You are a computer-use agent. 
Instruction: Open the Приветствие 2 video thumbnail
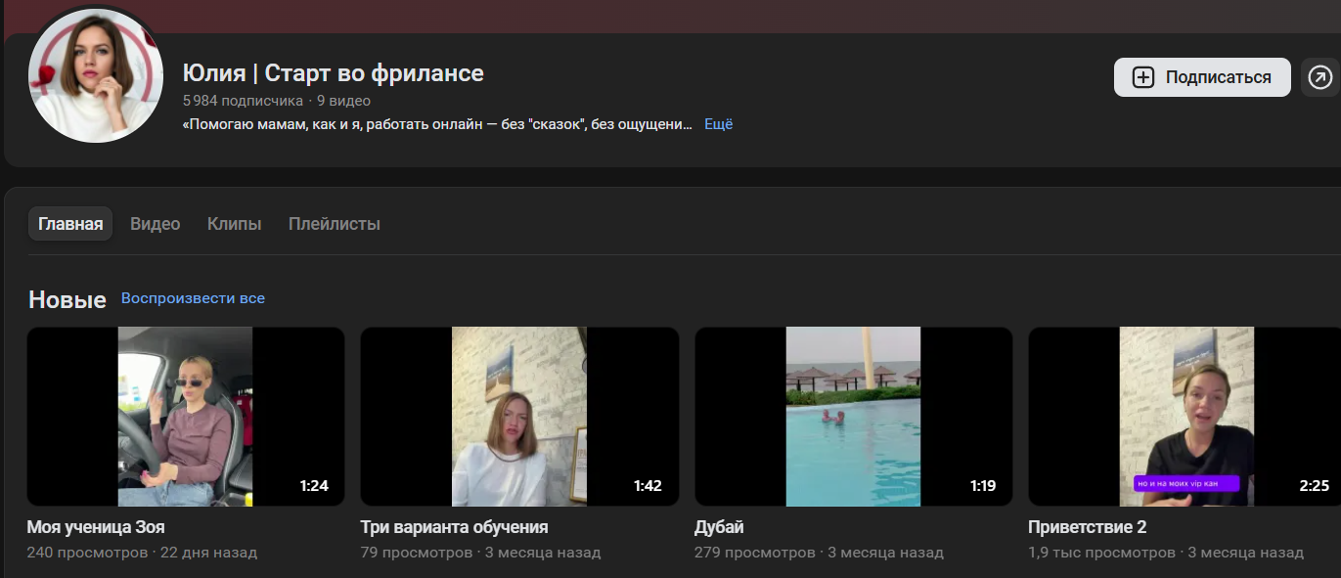(x=1185, y=417)
